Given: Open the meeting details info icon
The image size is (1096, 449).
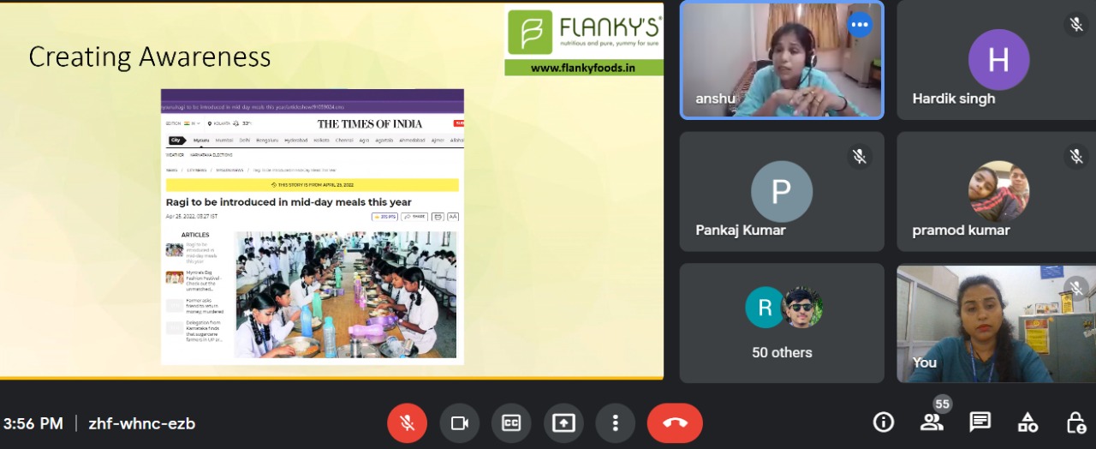Looking at the screenshot, I should point(883,422).
